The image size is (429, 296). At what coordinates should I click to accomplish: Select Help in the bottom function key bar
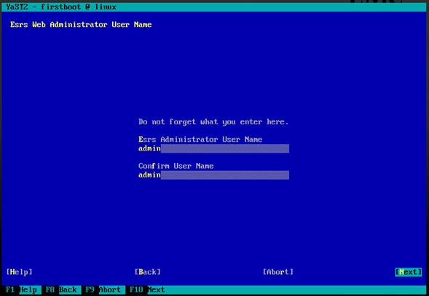pos(28,289)
